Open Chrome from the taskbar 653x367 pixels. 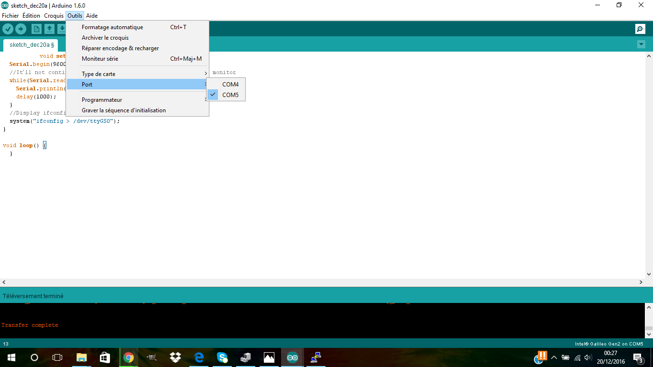point(128,357)
